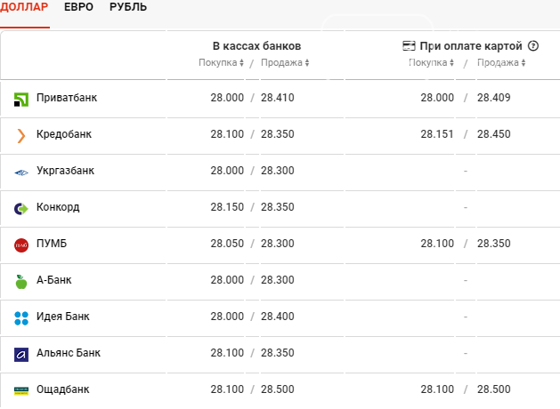Open the Приватбанк bank name link
This screenshot has height=409, width=560.
point(67,98)
